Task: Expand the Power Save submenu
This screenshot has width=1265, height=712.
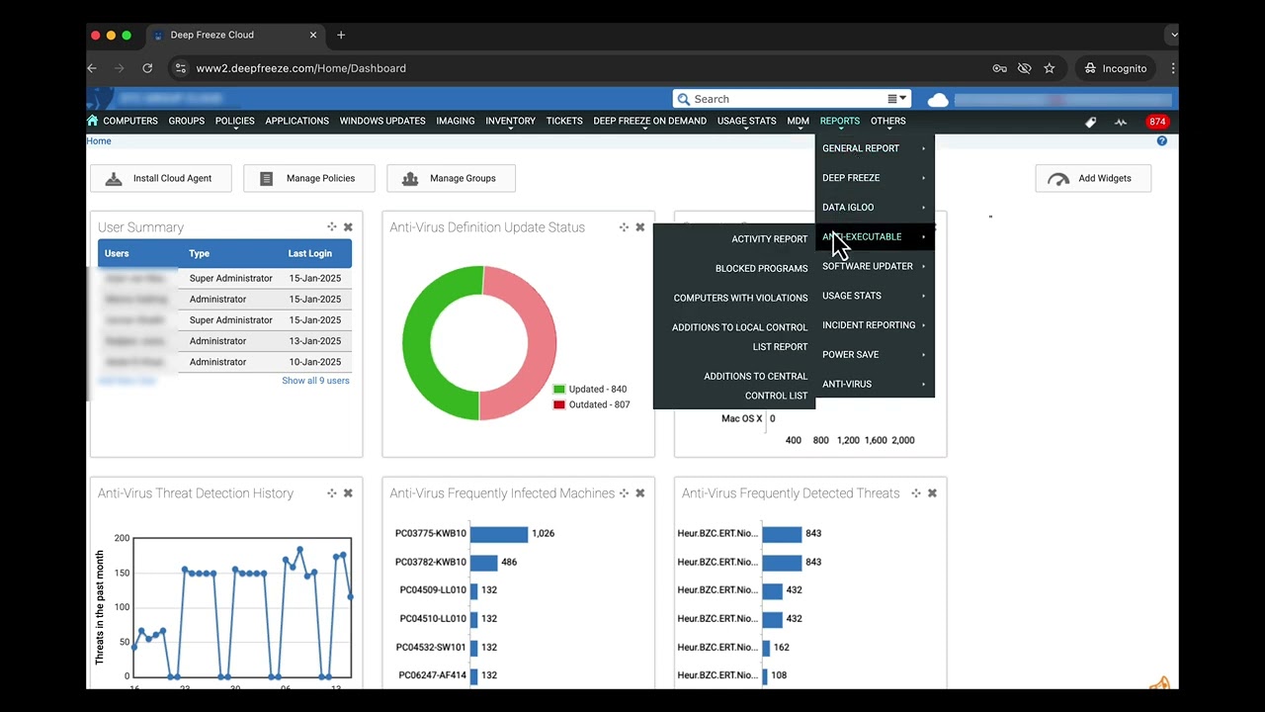Action: point(875,354)
